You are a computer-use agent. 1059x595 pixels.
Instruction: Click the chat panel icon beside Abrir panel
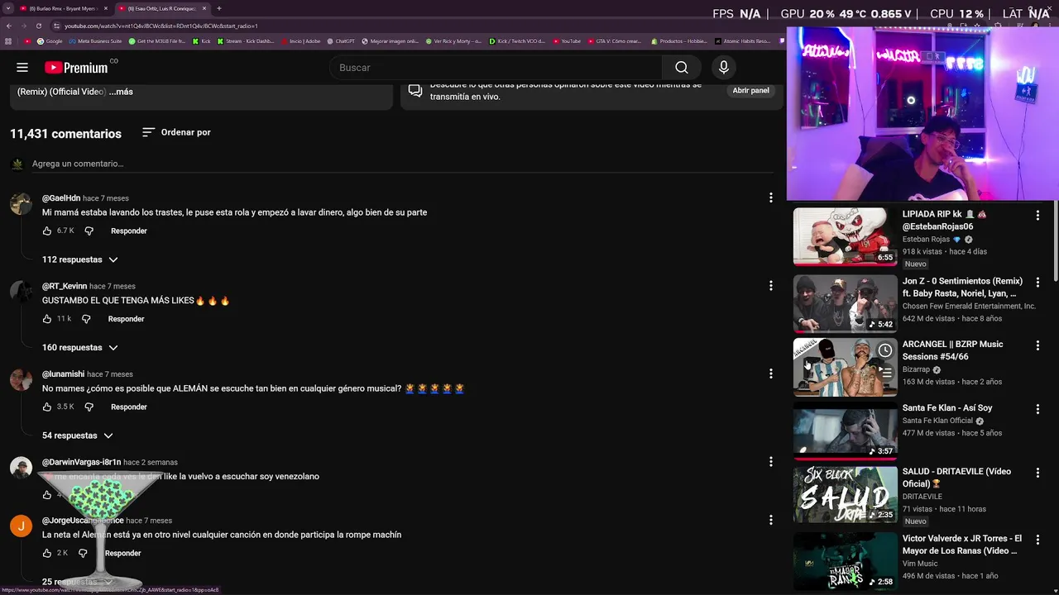415,90
